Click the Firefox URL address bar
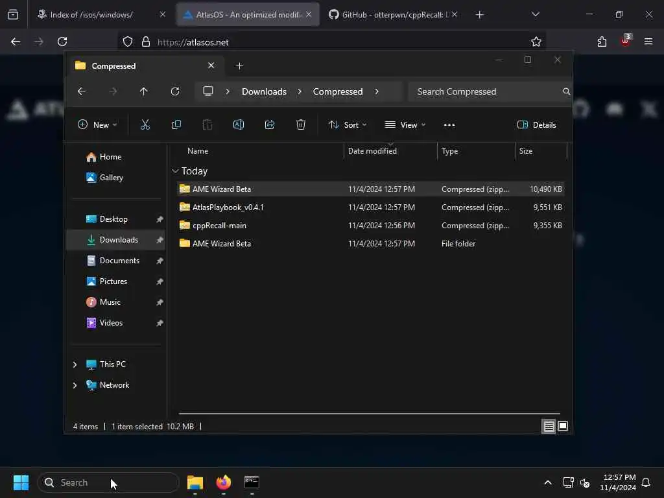This screenshot has width=664, height=498. coord(330,42)
